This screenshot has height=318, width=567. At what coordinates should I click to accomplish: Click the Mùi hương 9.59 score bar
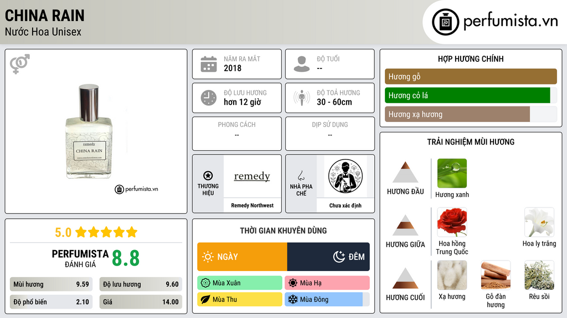[x=51, y=284]
